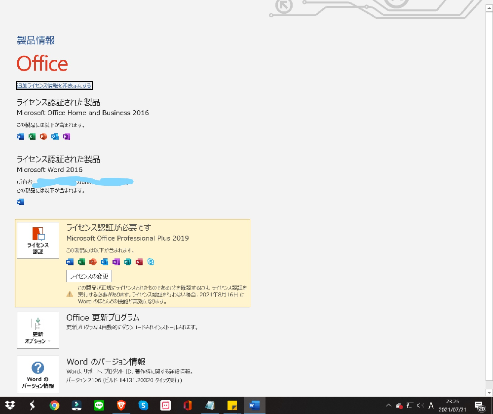Image resolution: width=493 pixels, height=414 pixels.
Task: Click the vertical scrollbar up arrow
Action: coord(489,8)
